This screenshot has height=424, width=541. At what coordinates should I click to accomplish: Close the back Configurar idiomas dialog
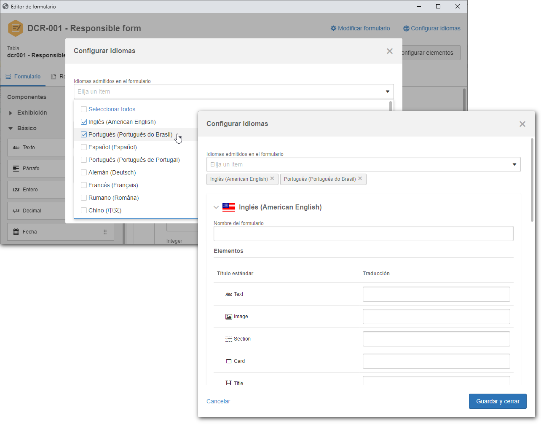pos(390,51)
